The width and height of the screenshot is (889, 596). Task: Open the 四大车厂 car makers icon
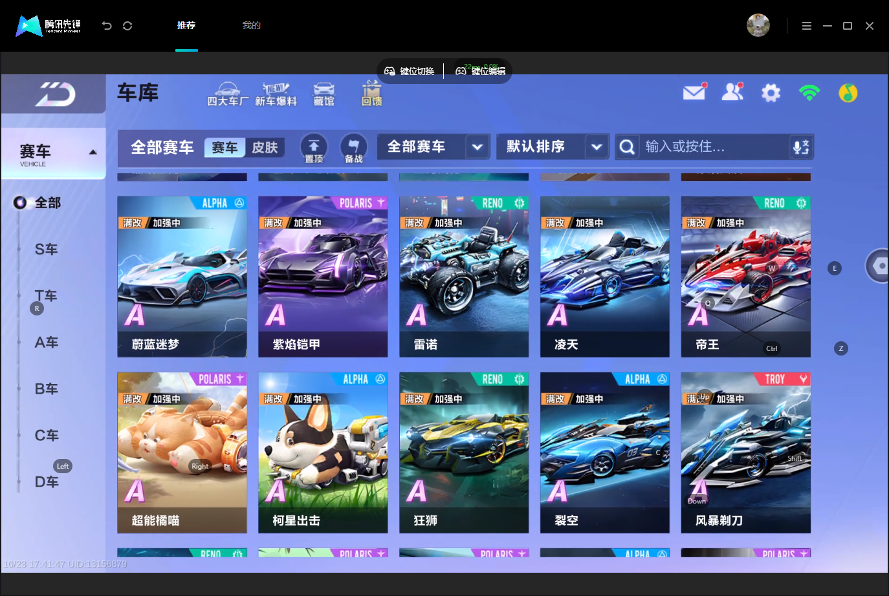(227, 94)
